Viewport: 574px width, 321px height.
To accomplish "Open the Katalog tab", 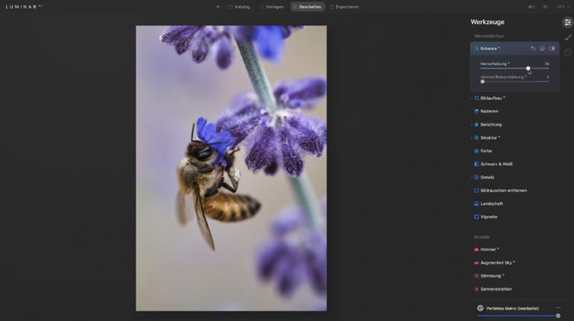I will coord(239,7).
